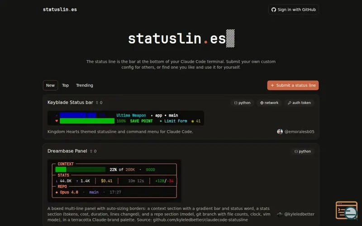Screen dimensions: 362x226
Task: Open the Dreambase Panel title
Action: pos(67,151)
